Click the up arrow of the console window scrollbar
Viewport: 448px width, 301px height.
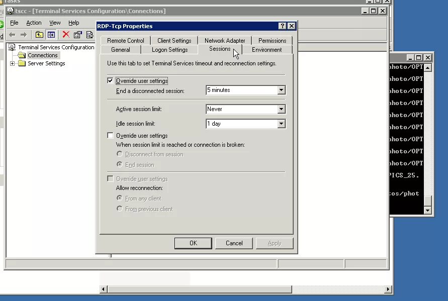[427, 67]
